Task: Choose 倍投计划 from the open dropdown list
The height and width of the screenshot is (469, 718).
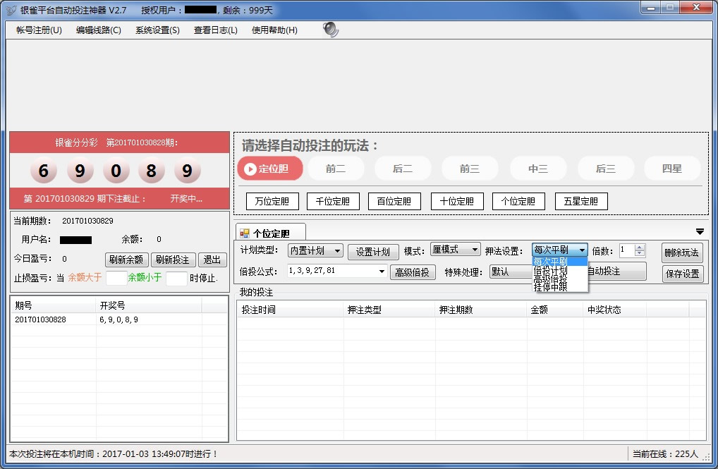Action: 551,270
